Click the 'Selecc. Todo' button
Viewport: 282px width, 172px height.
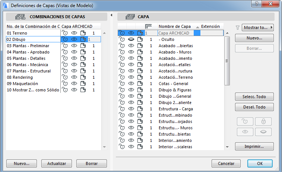click(x=254, y=97)
